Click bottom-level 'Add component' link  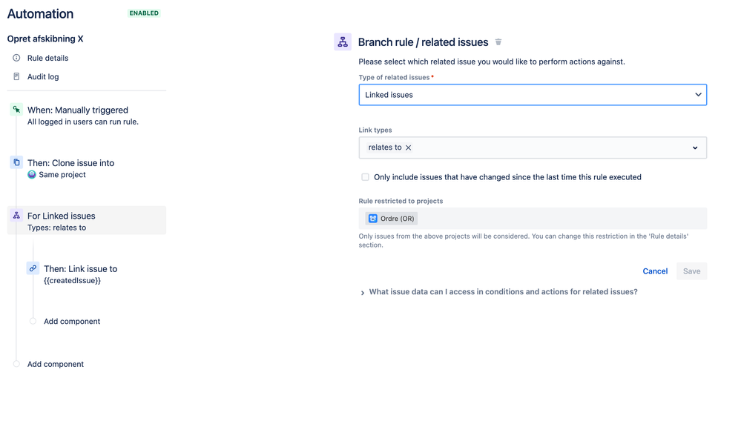pos(56,364)
